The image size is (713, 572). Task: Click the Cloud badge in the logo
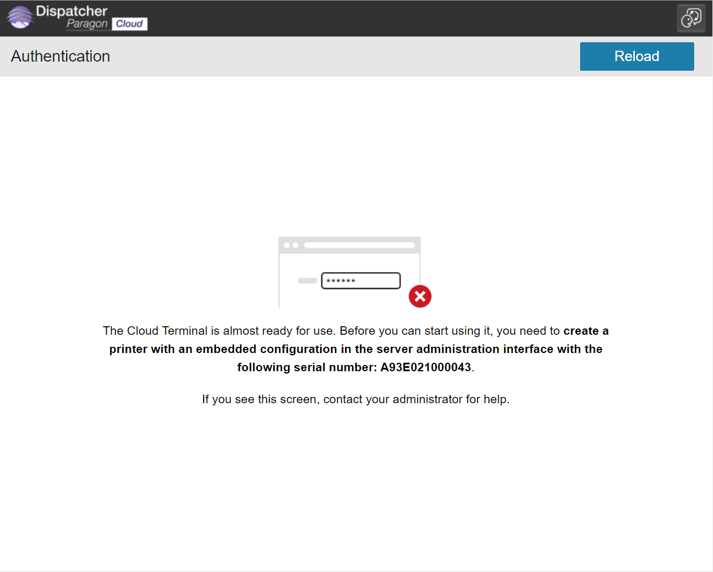[131, 24]
